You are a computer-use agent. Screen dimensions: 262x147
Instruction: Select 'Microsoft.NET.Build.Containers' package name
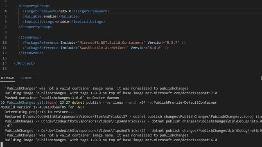pos(112,42)
